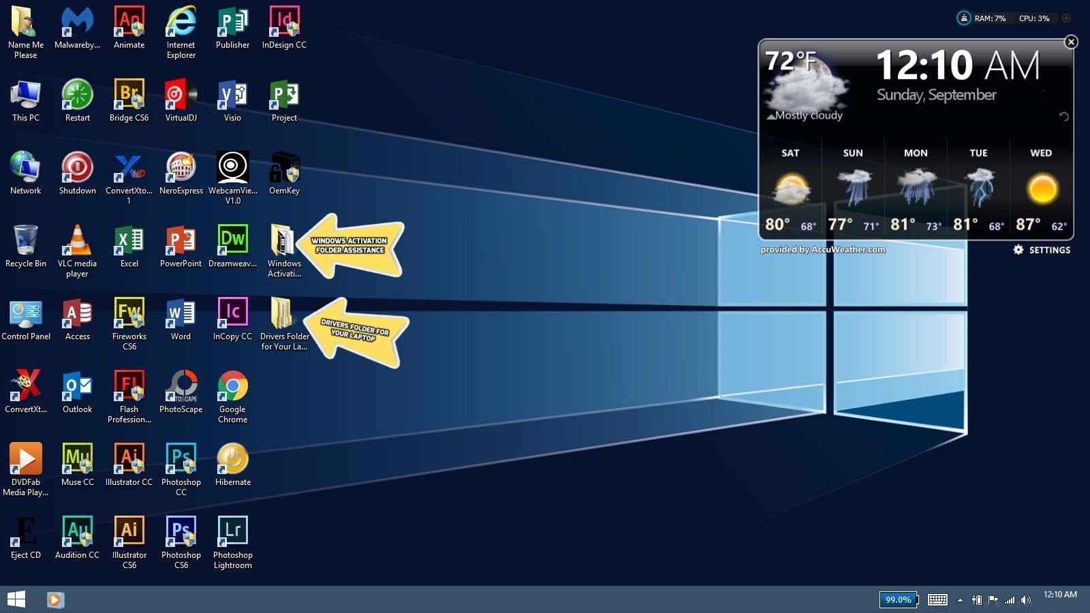Select the WED forecast tile
This screenshot has height=613, width=1090.
point(1041,191)
